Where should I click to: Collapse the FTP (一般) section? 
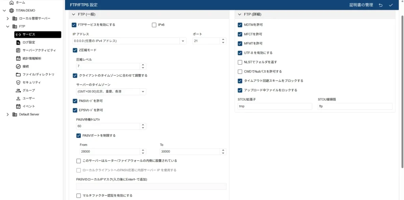pyautogui.click(x=73, y=15)
